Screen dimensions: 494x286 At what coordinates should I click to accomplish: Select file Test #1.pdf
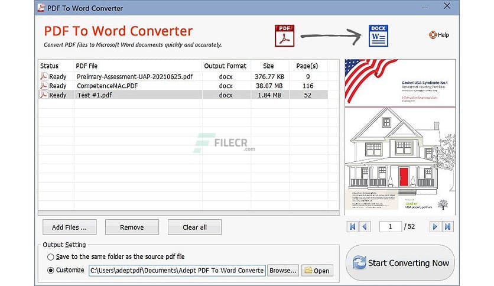pyautogui.click(x=95, y=95)
